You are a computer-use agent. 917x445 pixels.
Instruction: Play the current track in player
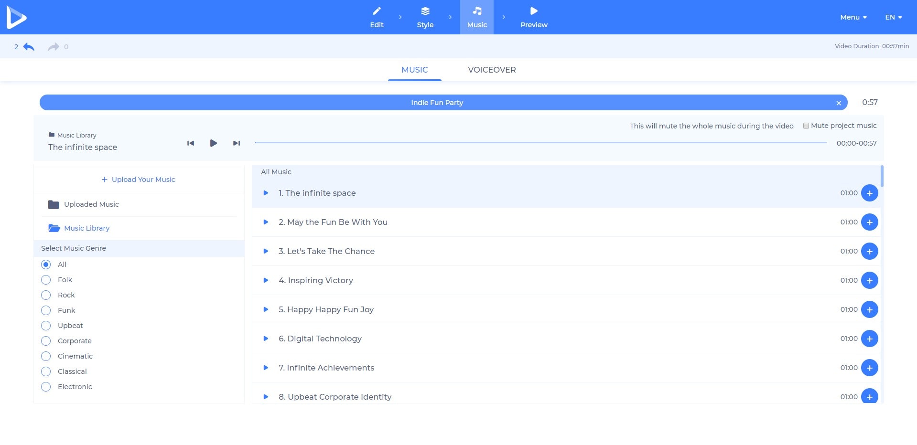tap(213, 143)
